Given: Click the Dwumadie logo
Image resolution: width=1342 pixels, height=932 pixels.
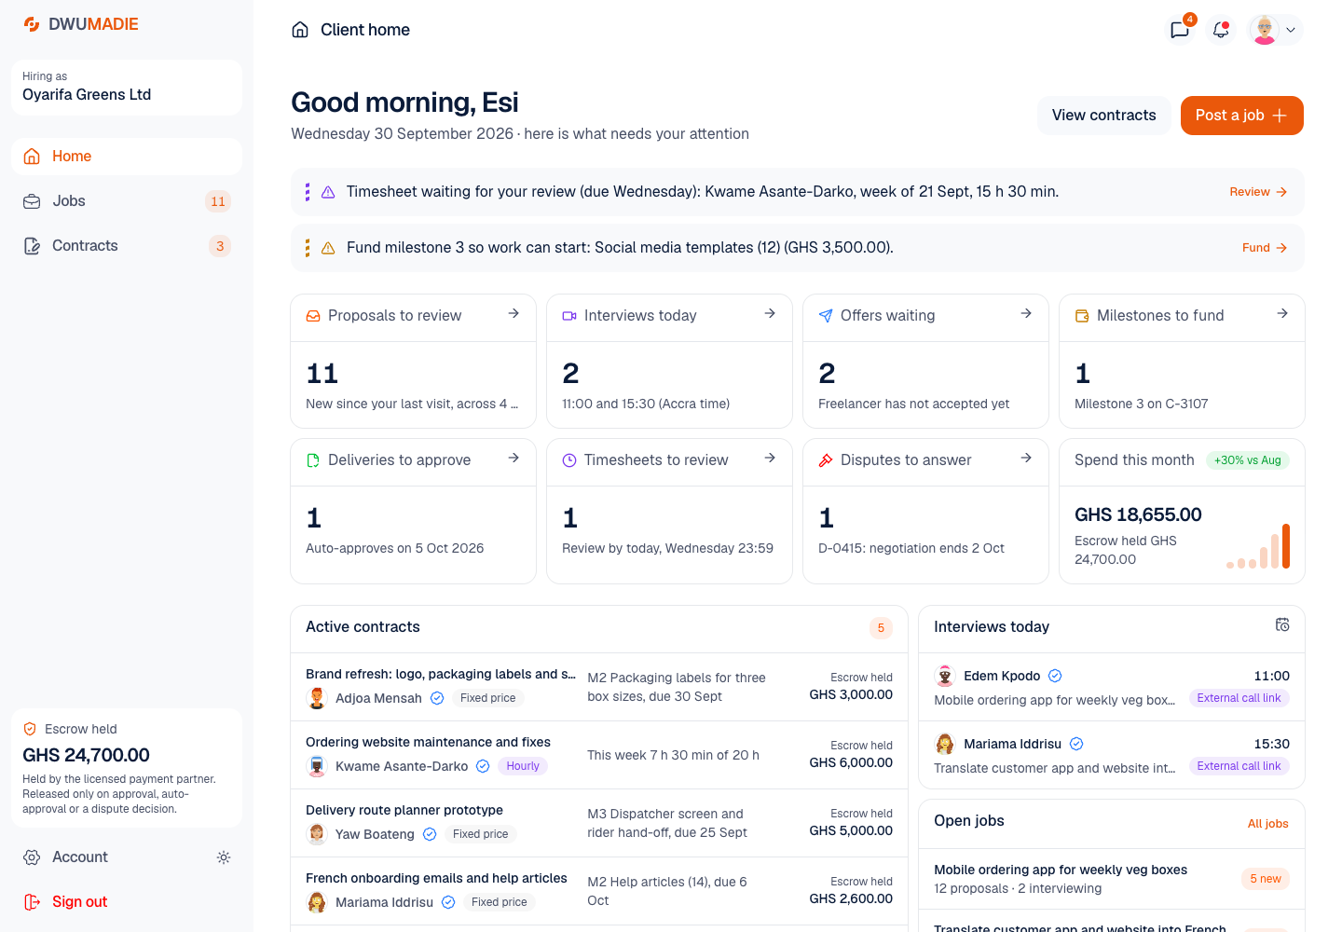Looking at the screenshot, I should [x=81, y=24].
